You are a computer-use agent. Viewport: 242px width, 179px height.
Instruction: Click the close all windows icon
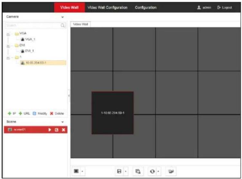pos(138,171)
